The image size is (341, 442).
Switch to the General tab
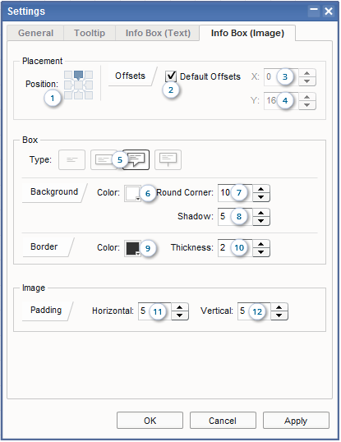(36, 33)
